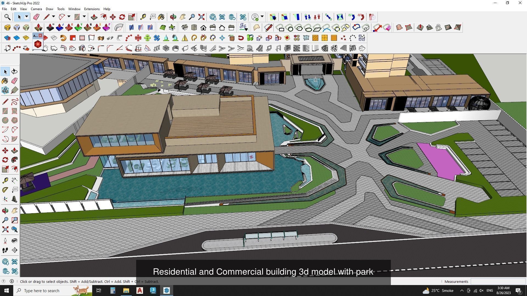
Task: Open the Draw menu
Action: click(49, 9)
